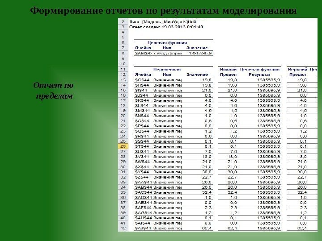
Task: Click cell reference '$AI$44'
Action: pyautogui.click(x=143, y=223)
